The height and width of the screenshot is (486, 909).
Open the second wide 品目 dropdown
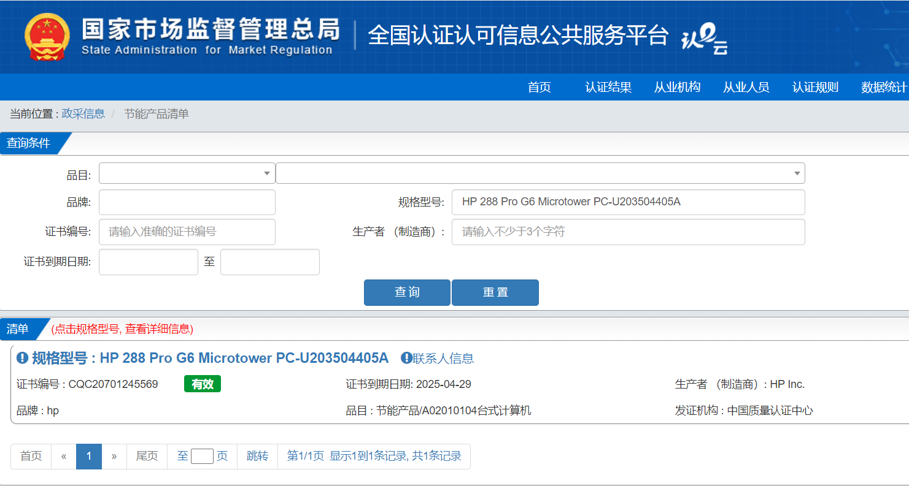(540, 173)
